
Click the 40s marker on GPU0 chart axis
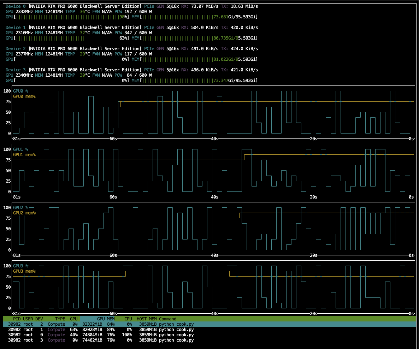[x=214, y=139]
